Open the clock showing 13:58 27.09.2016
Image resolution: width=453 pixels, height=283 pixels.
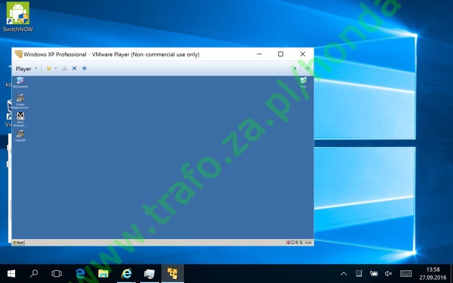click(433, 273)
